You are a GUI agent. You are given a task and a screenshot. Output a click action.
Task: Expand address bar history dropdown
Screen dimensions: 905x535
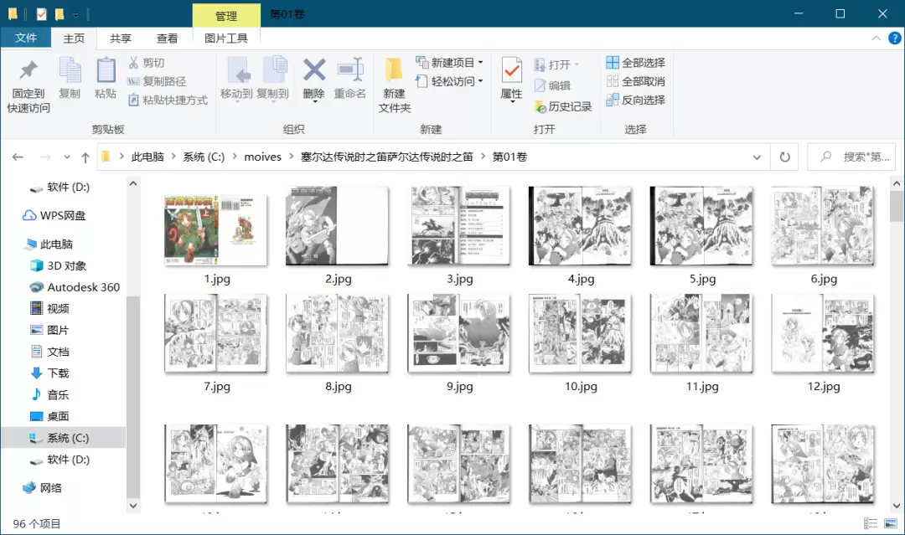(757, 157)
